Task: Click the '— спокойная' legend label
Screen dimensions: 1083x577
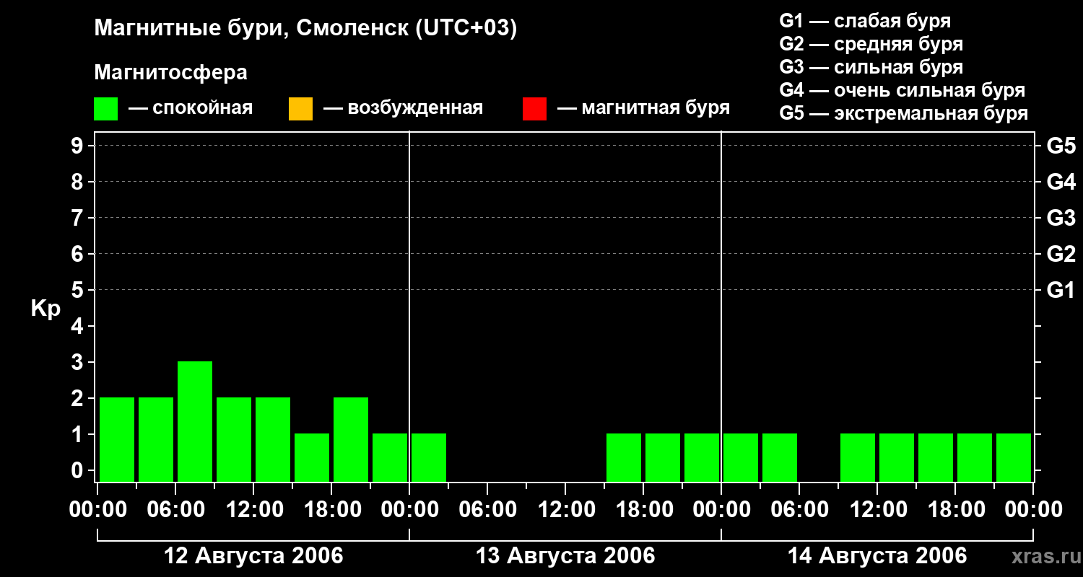Action: tap(191, 108)
